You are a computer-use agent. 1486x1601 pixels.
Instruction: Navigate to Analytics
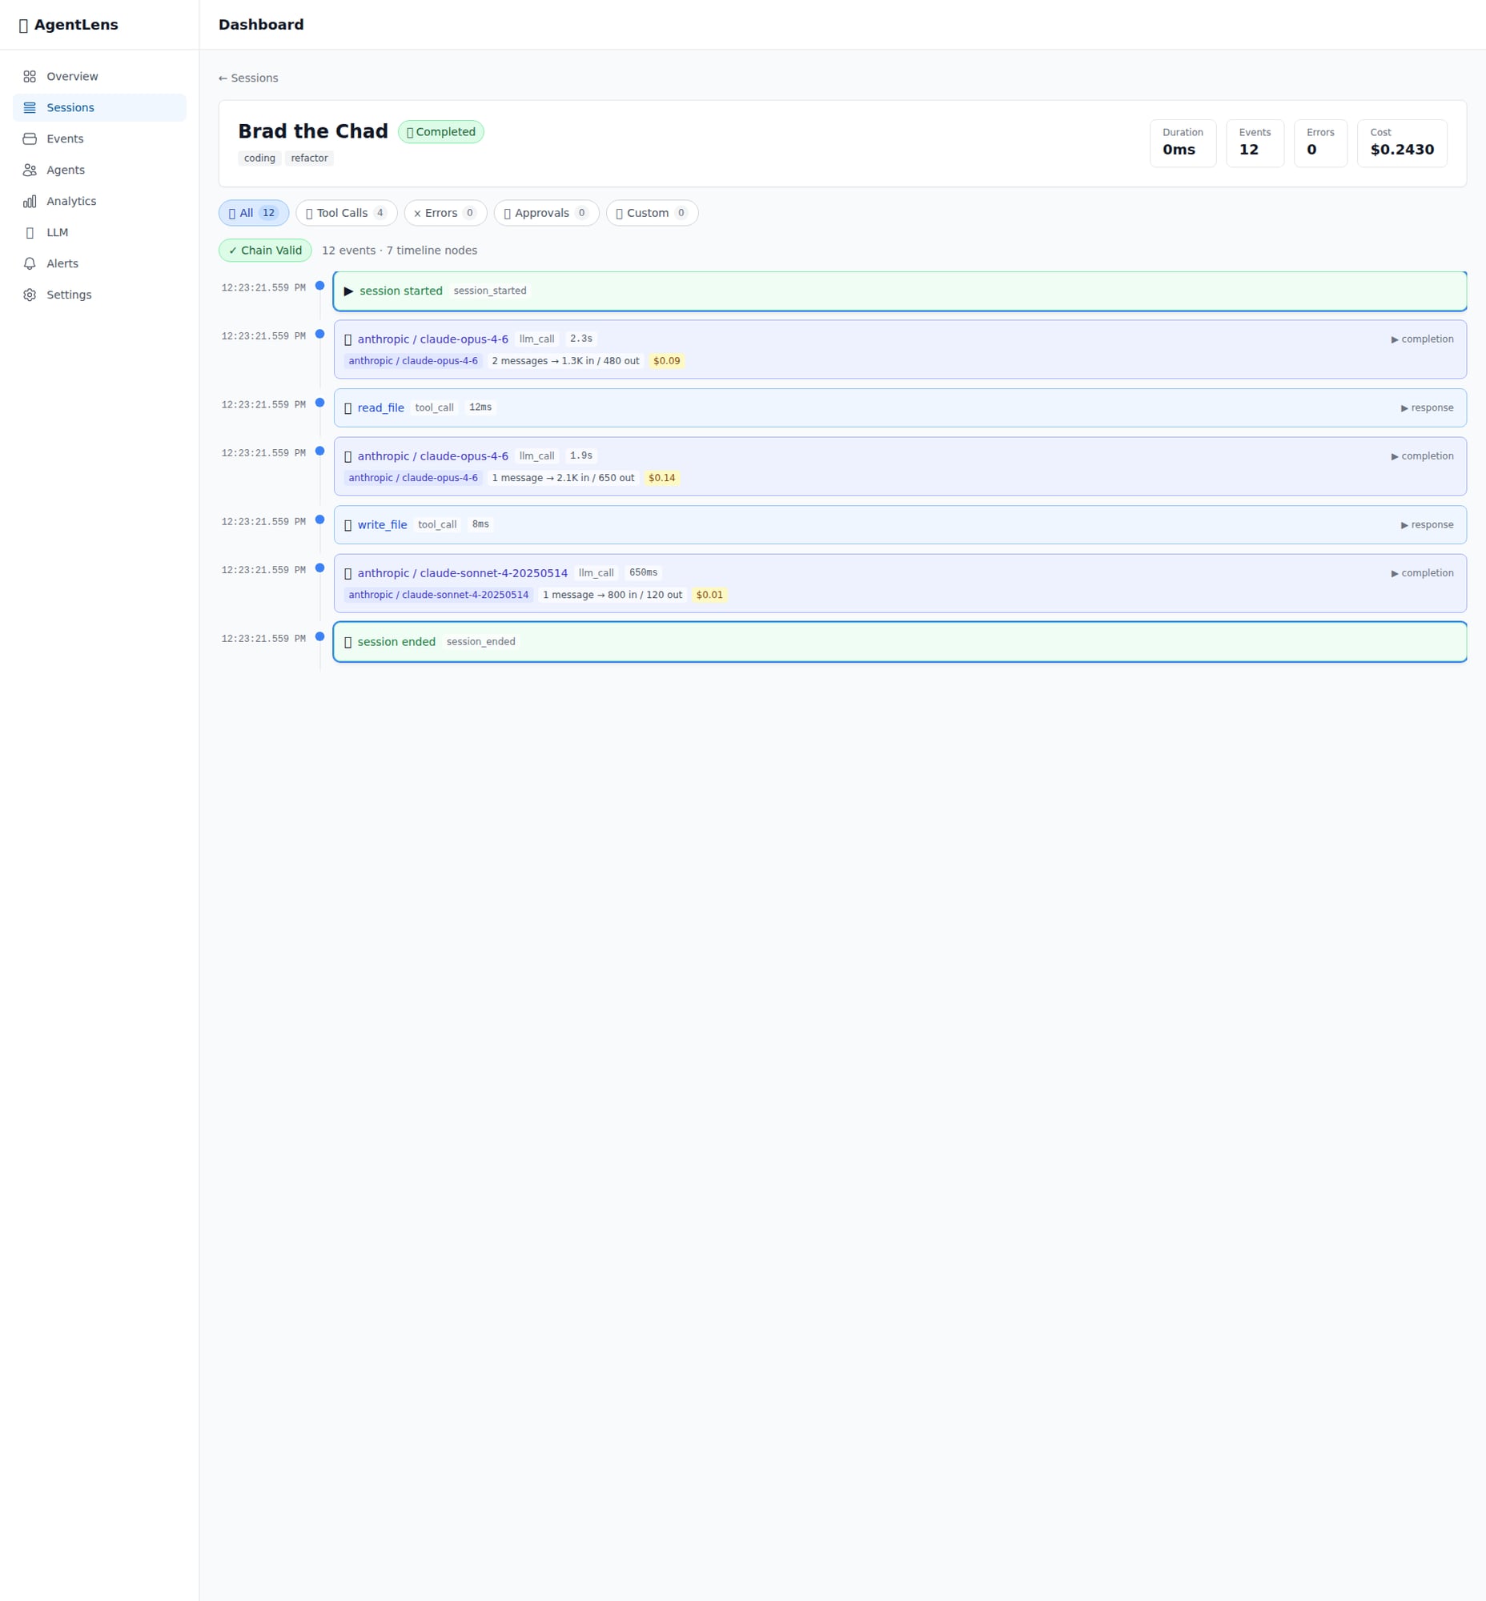tap(100, 201)
